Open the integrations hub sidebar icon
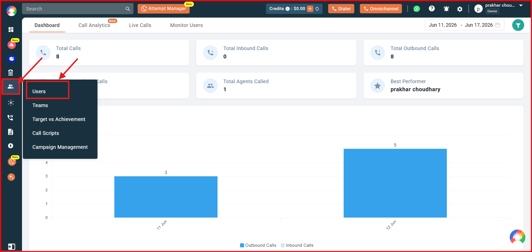The height and width of the screenshot is (252, 532). click(11, 103)
